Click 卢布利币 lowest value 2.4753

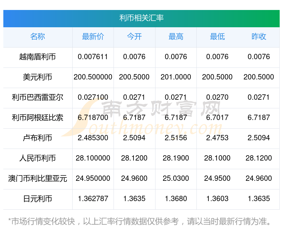point(217,138)
